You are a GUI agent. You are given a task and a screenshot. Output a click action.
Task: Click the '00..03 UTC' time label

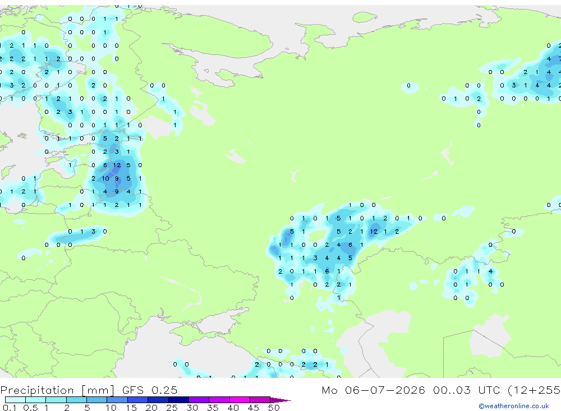[x=467, y=390]
